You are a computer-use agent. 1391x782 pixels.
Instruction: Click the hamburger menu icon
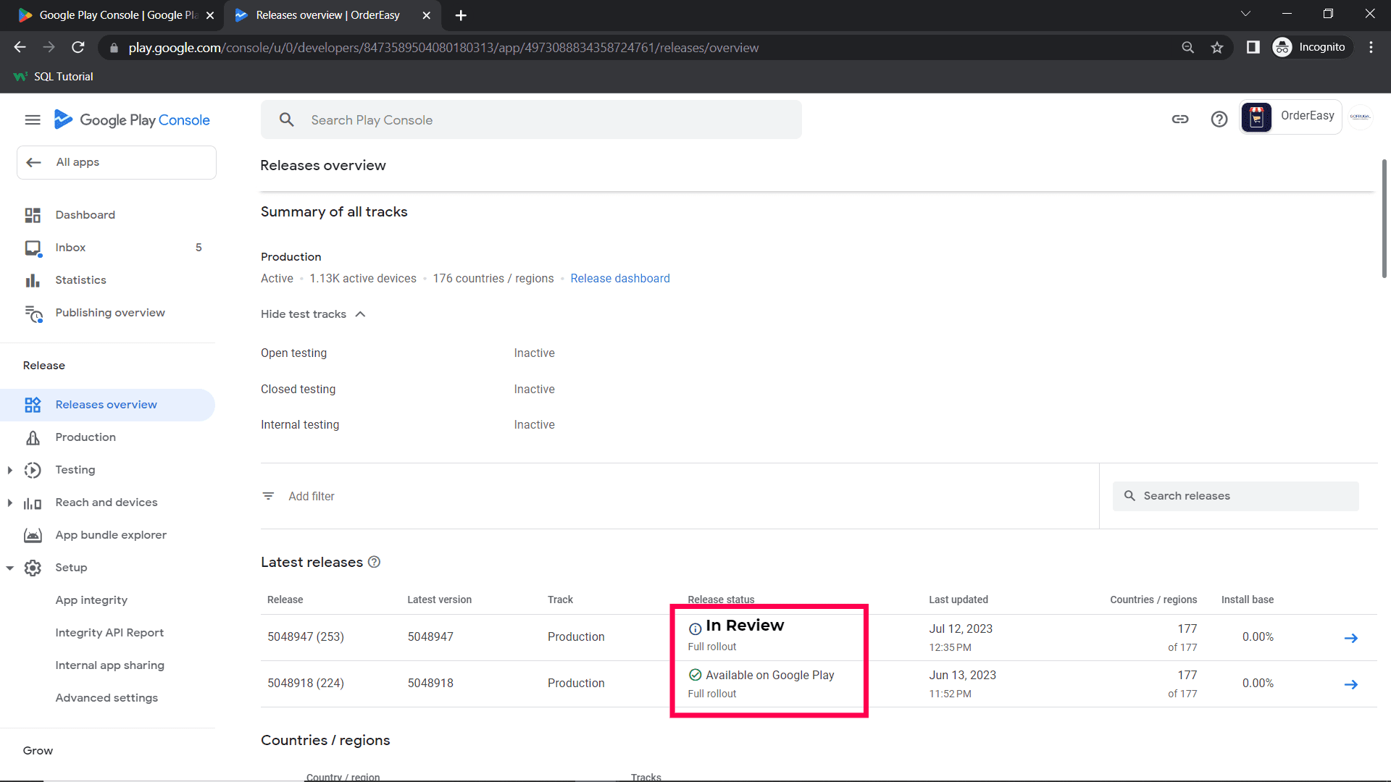click(x=33, y=120)
